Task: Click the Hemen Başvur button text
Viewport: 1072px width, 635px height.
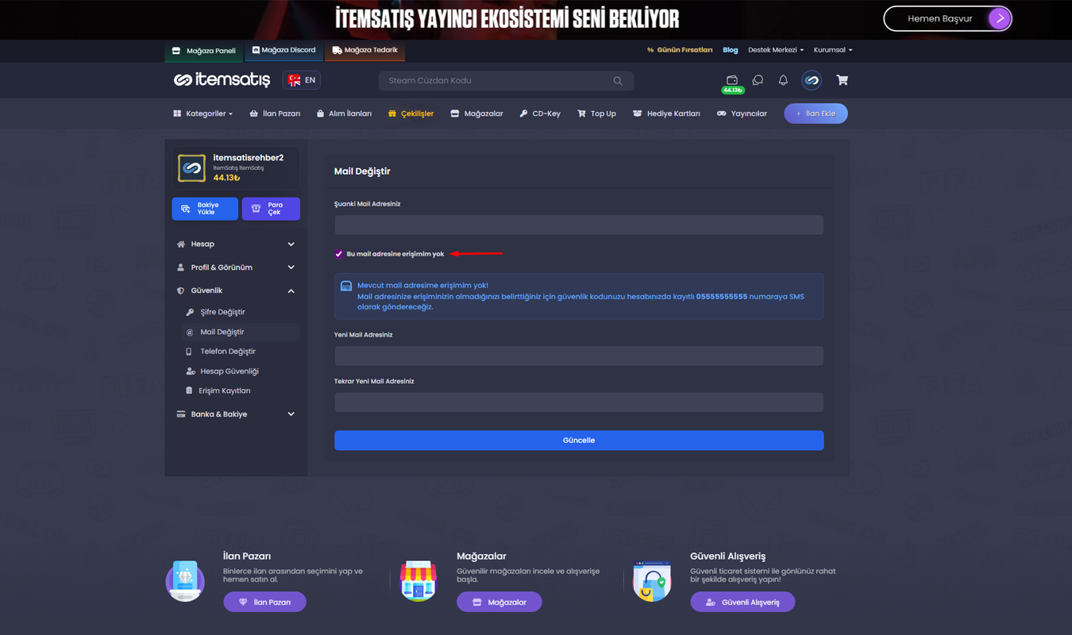Action: point(940,18)
